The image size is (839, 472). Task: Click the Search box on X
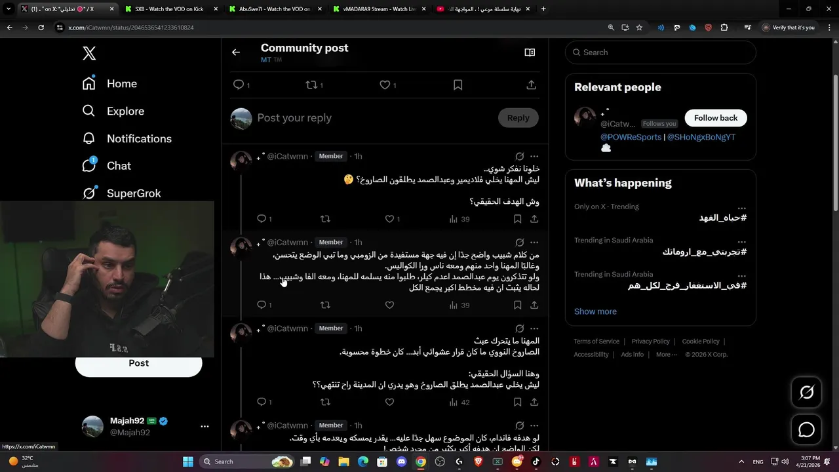click(660, 52)
